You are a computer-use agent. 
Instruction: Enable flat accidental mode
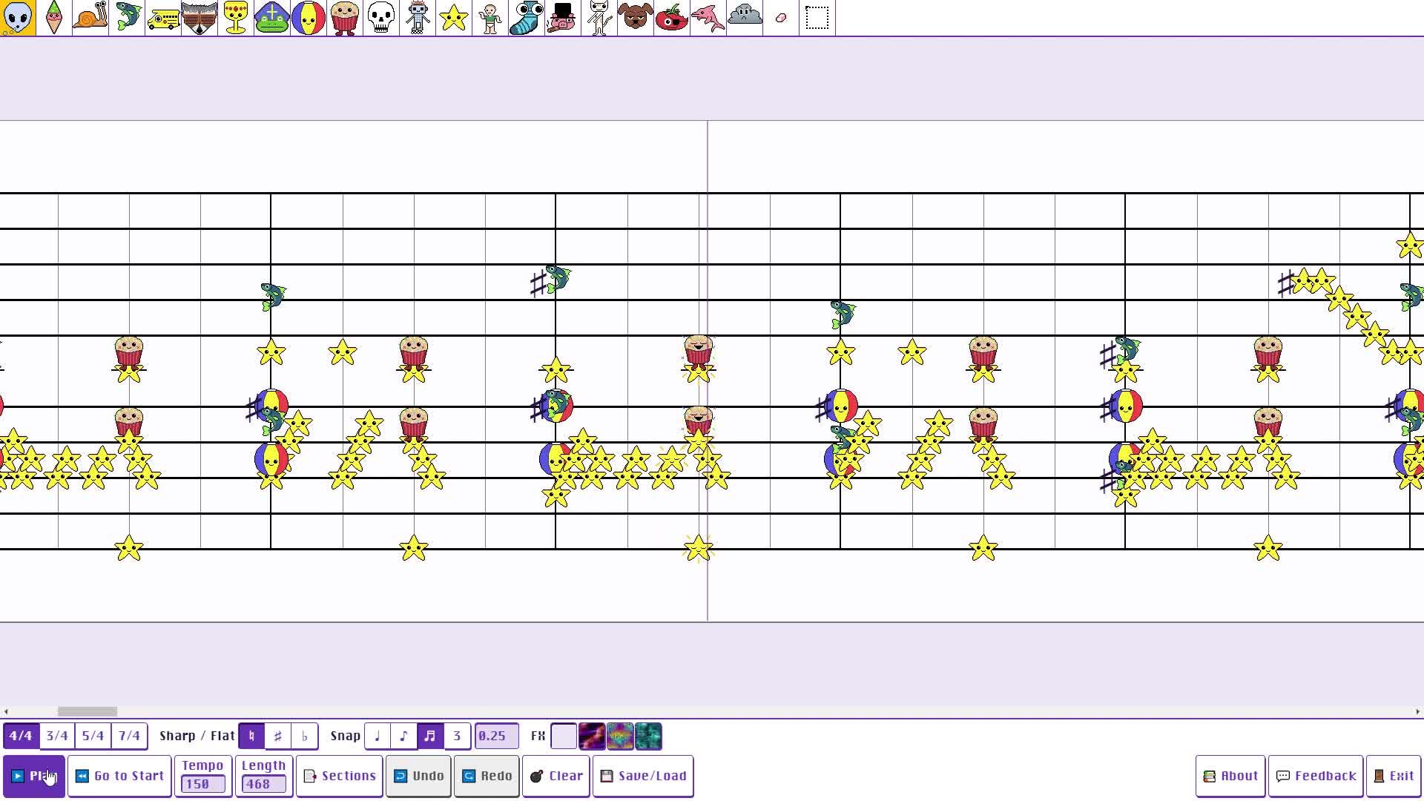[305, 736]
